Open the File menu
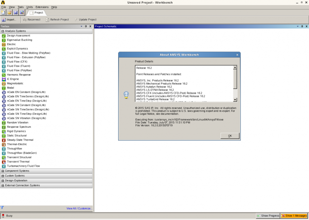Viewport: 309px width, 220px height. pos(3,7)
